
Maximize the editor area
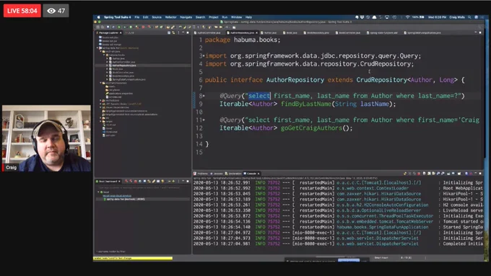click(480, 32)
